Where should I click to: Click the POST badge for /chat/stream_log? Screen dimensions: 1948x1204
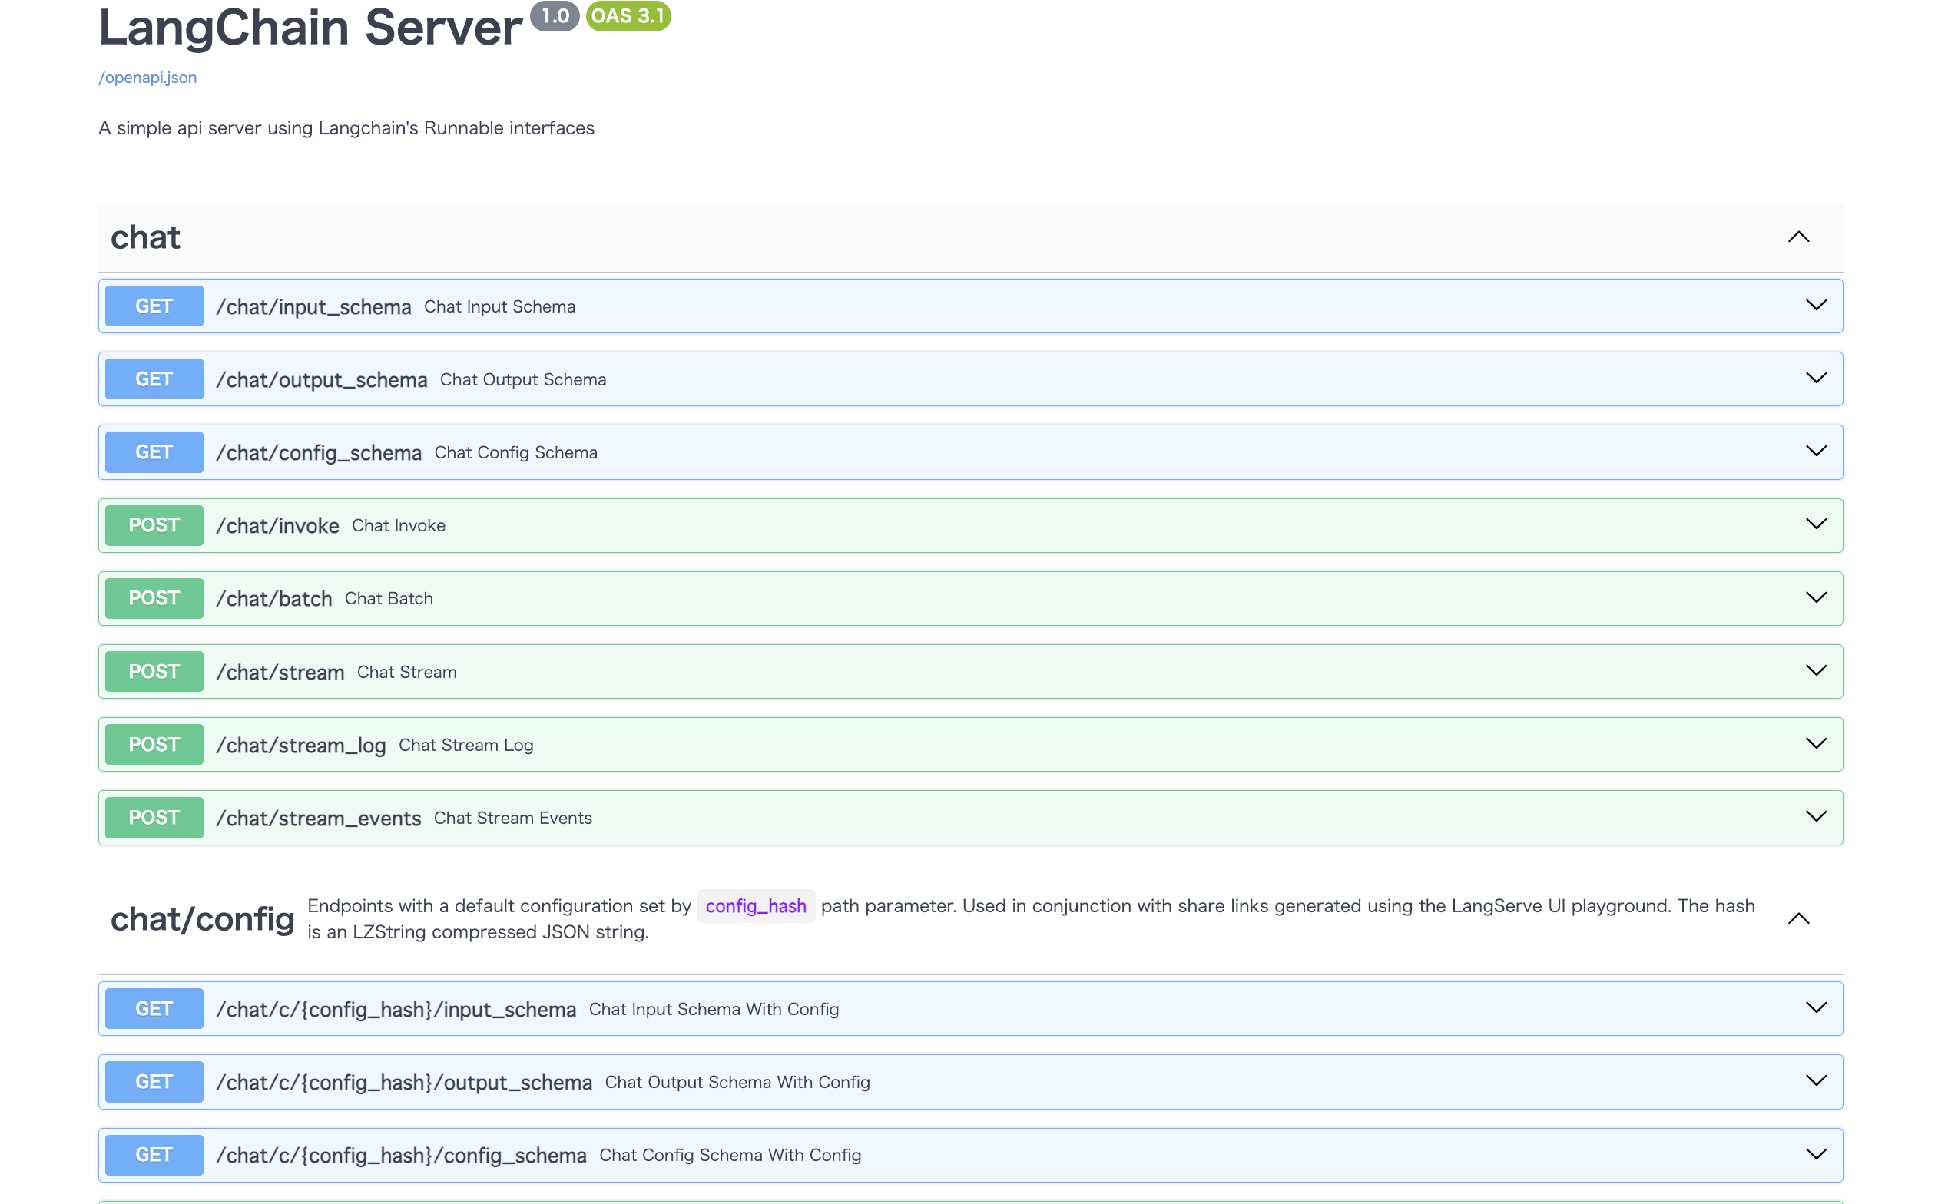pos(154,745)
